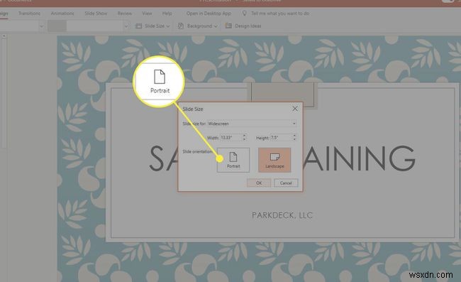This screenshot has width=461, height=282.
Task: Expand the variants gallery dropdown arrow
Action: coord(126,26)
